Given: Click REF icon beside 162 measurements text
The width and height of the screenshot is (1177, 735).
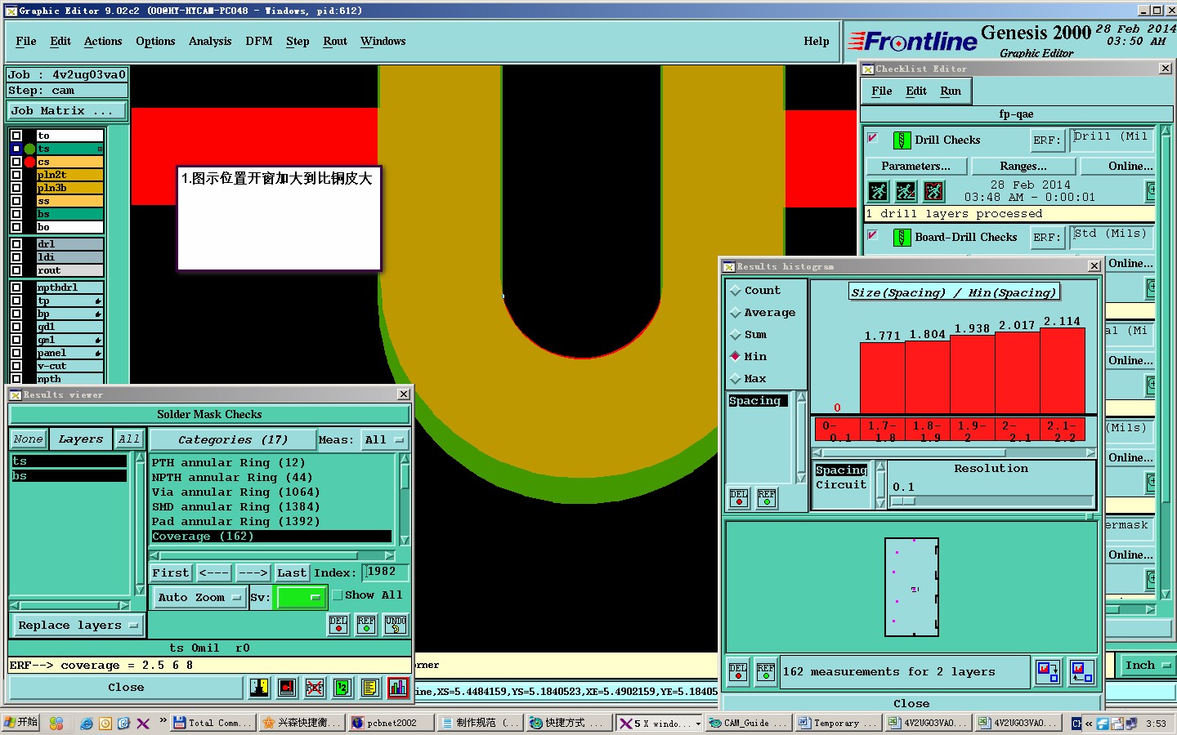Looking at the screenshot, I should [x=766, y=671].
